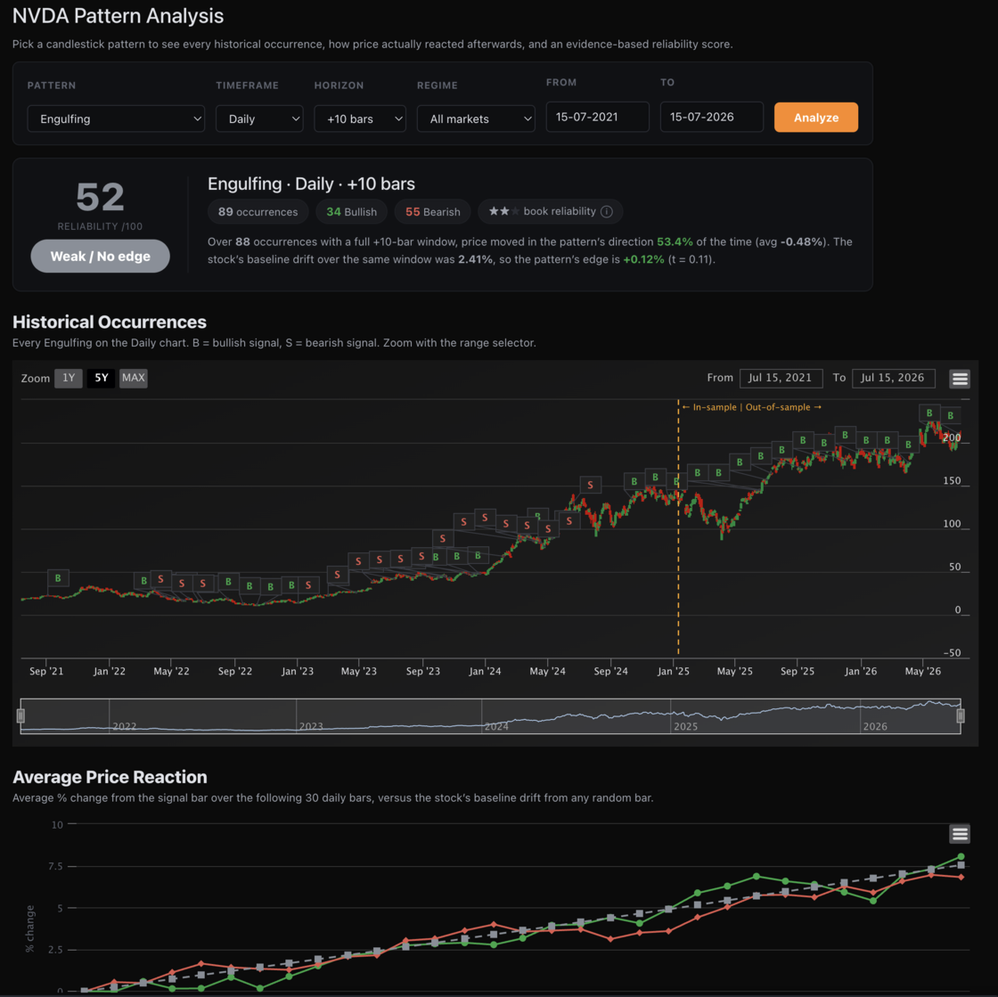998x997 pixels.
Task: Click the Engulfing · Daily · +10 bars title
Action: tap(311, 184)
